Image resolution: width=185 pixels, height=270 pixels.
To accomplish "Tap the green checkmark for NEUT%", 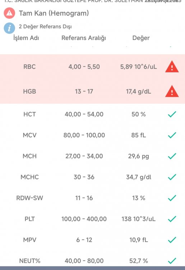I will click(172, 261).
